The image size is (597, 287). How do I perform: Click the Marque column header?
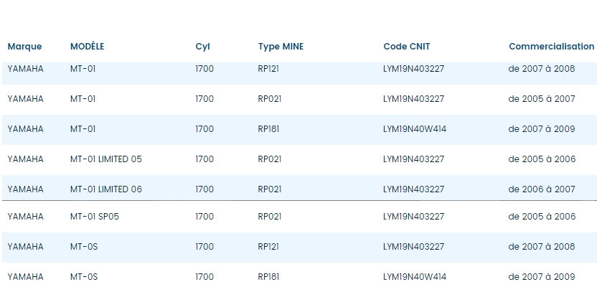pyautogui.click(x=24, y=47)
